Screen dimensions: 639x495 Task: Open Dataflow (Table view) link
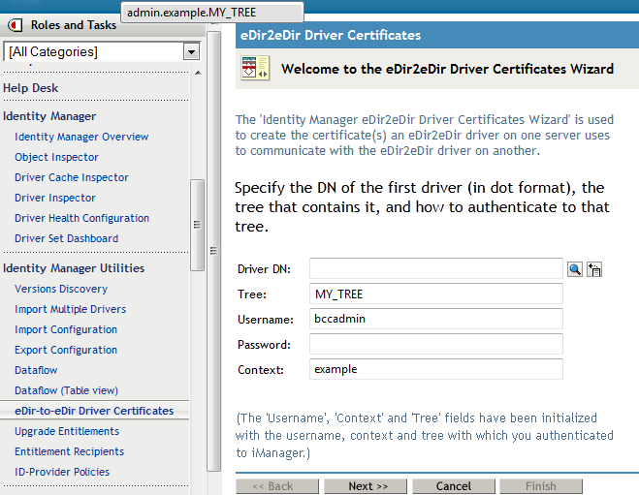[66, 390]
